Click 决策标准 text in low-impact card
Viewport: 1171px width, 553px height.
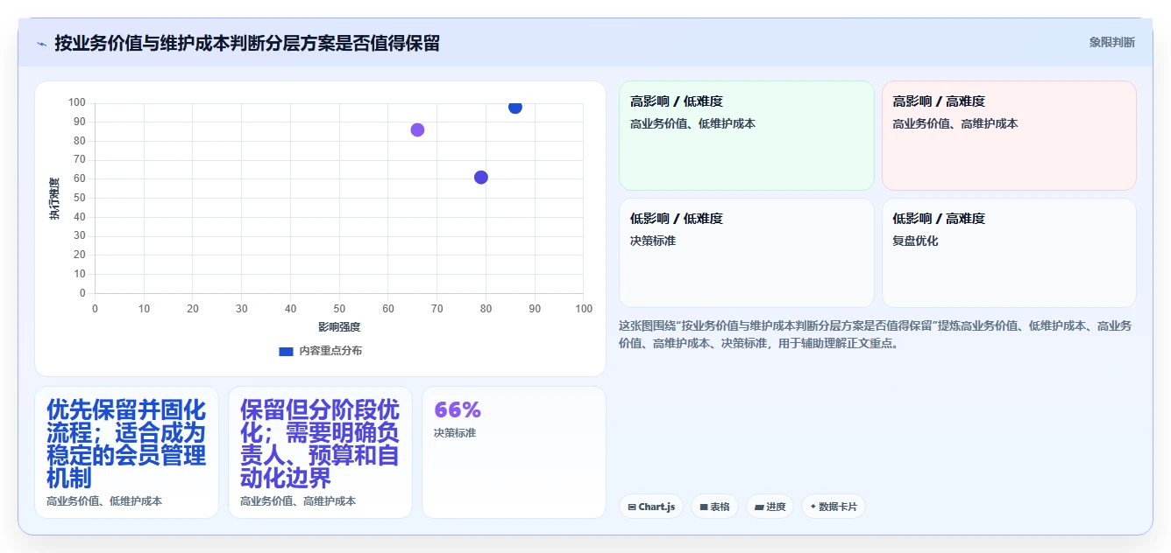pos(653,241)
